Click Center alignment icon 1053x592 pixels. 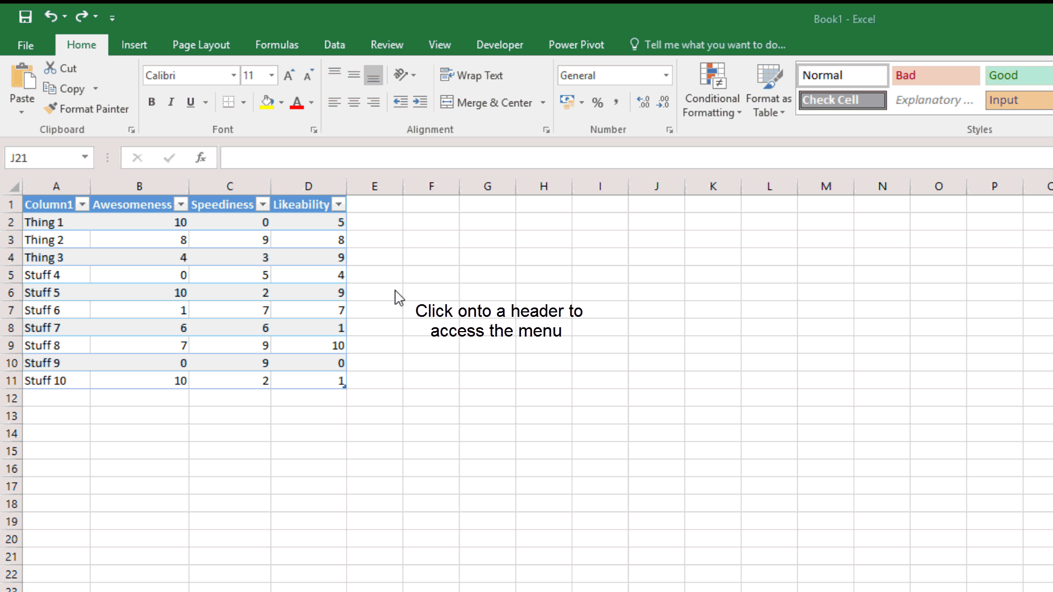click(x=354, y=102)
